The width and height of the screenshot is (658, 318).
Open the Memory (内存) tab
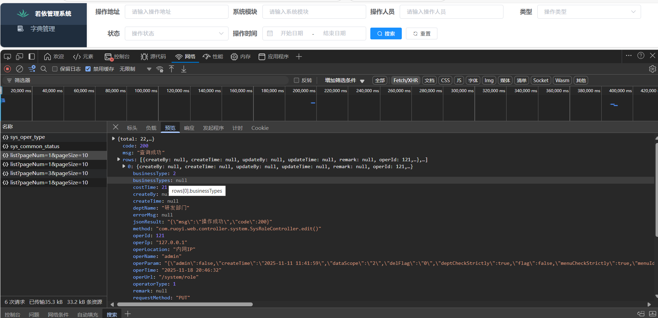241,56
